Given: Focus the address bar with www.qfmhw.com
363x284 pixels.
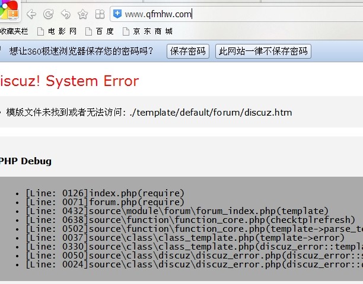Looking at the screenshot, I should click(237, 14).
